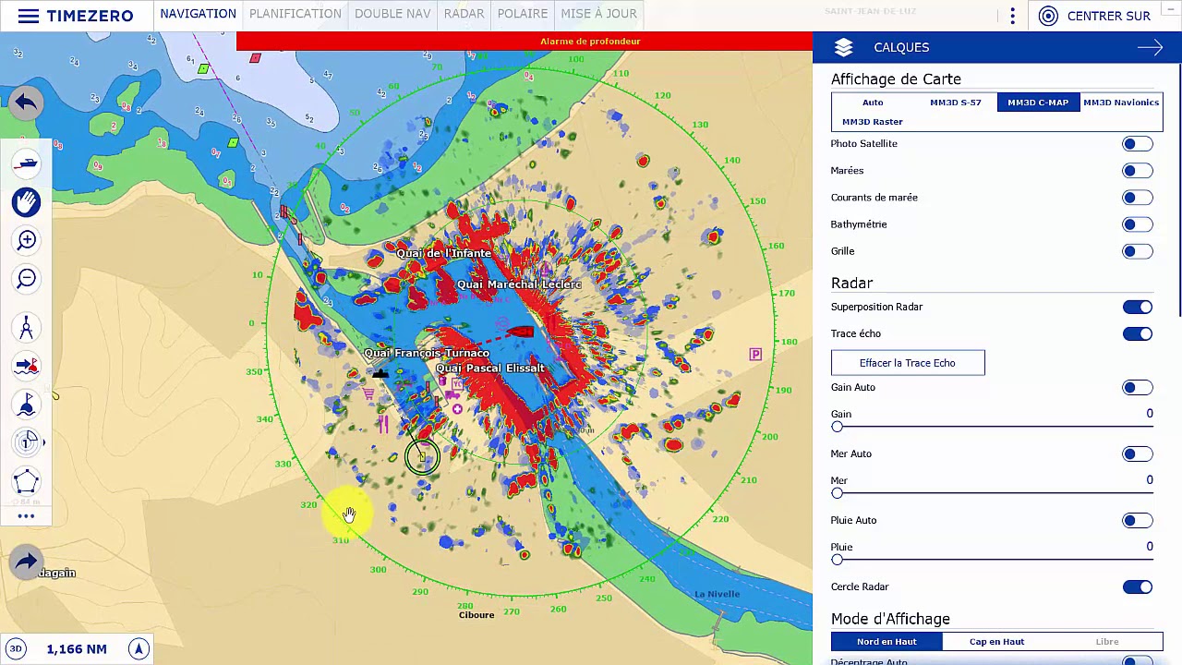Zoom in on the chart
This screenshot has height=665, width=1182.
click(26, 241)
